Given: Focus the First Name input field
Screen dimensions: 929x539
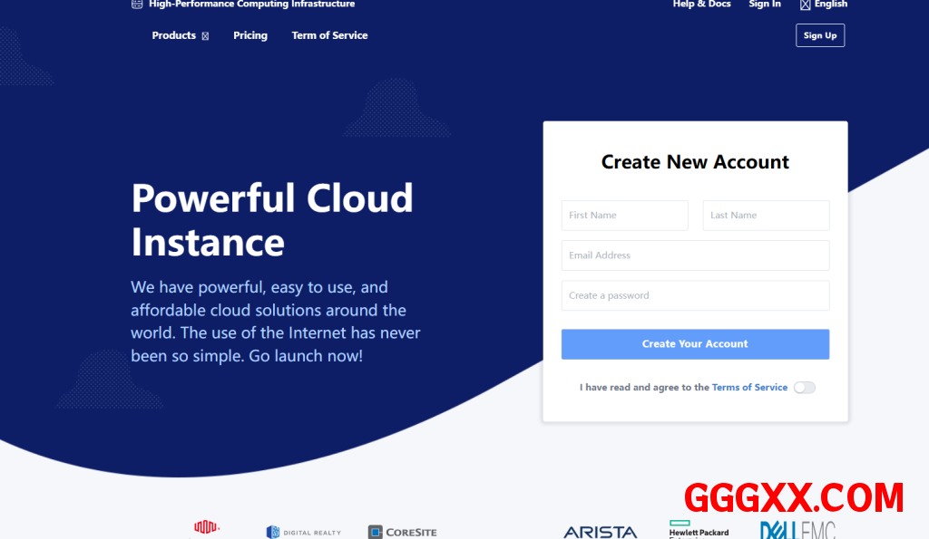Looking at the screenshot, I should [624, 216].
